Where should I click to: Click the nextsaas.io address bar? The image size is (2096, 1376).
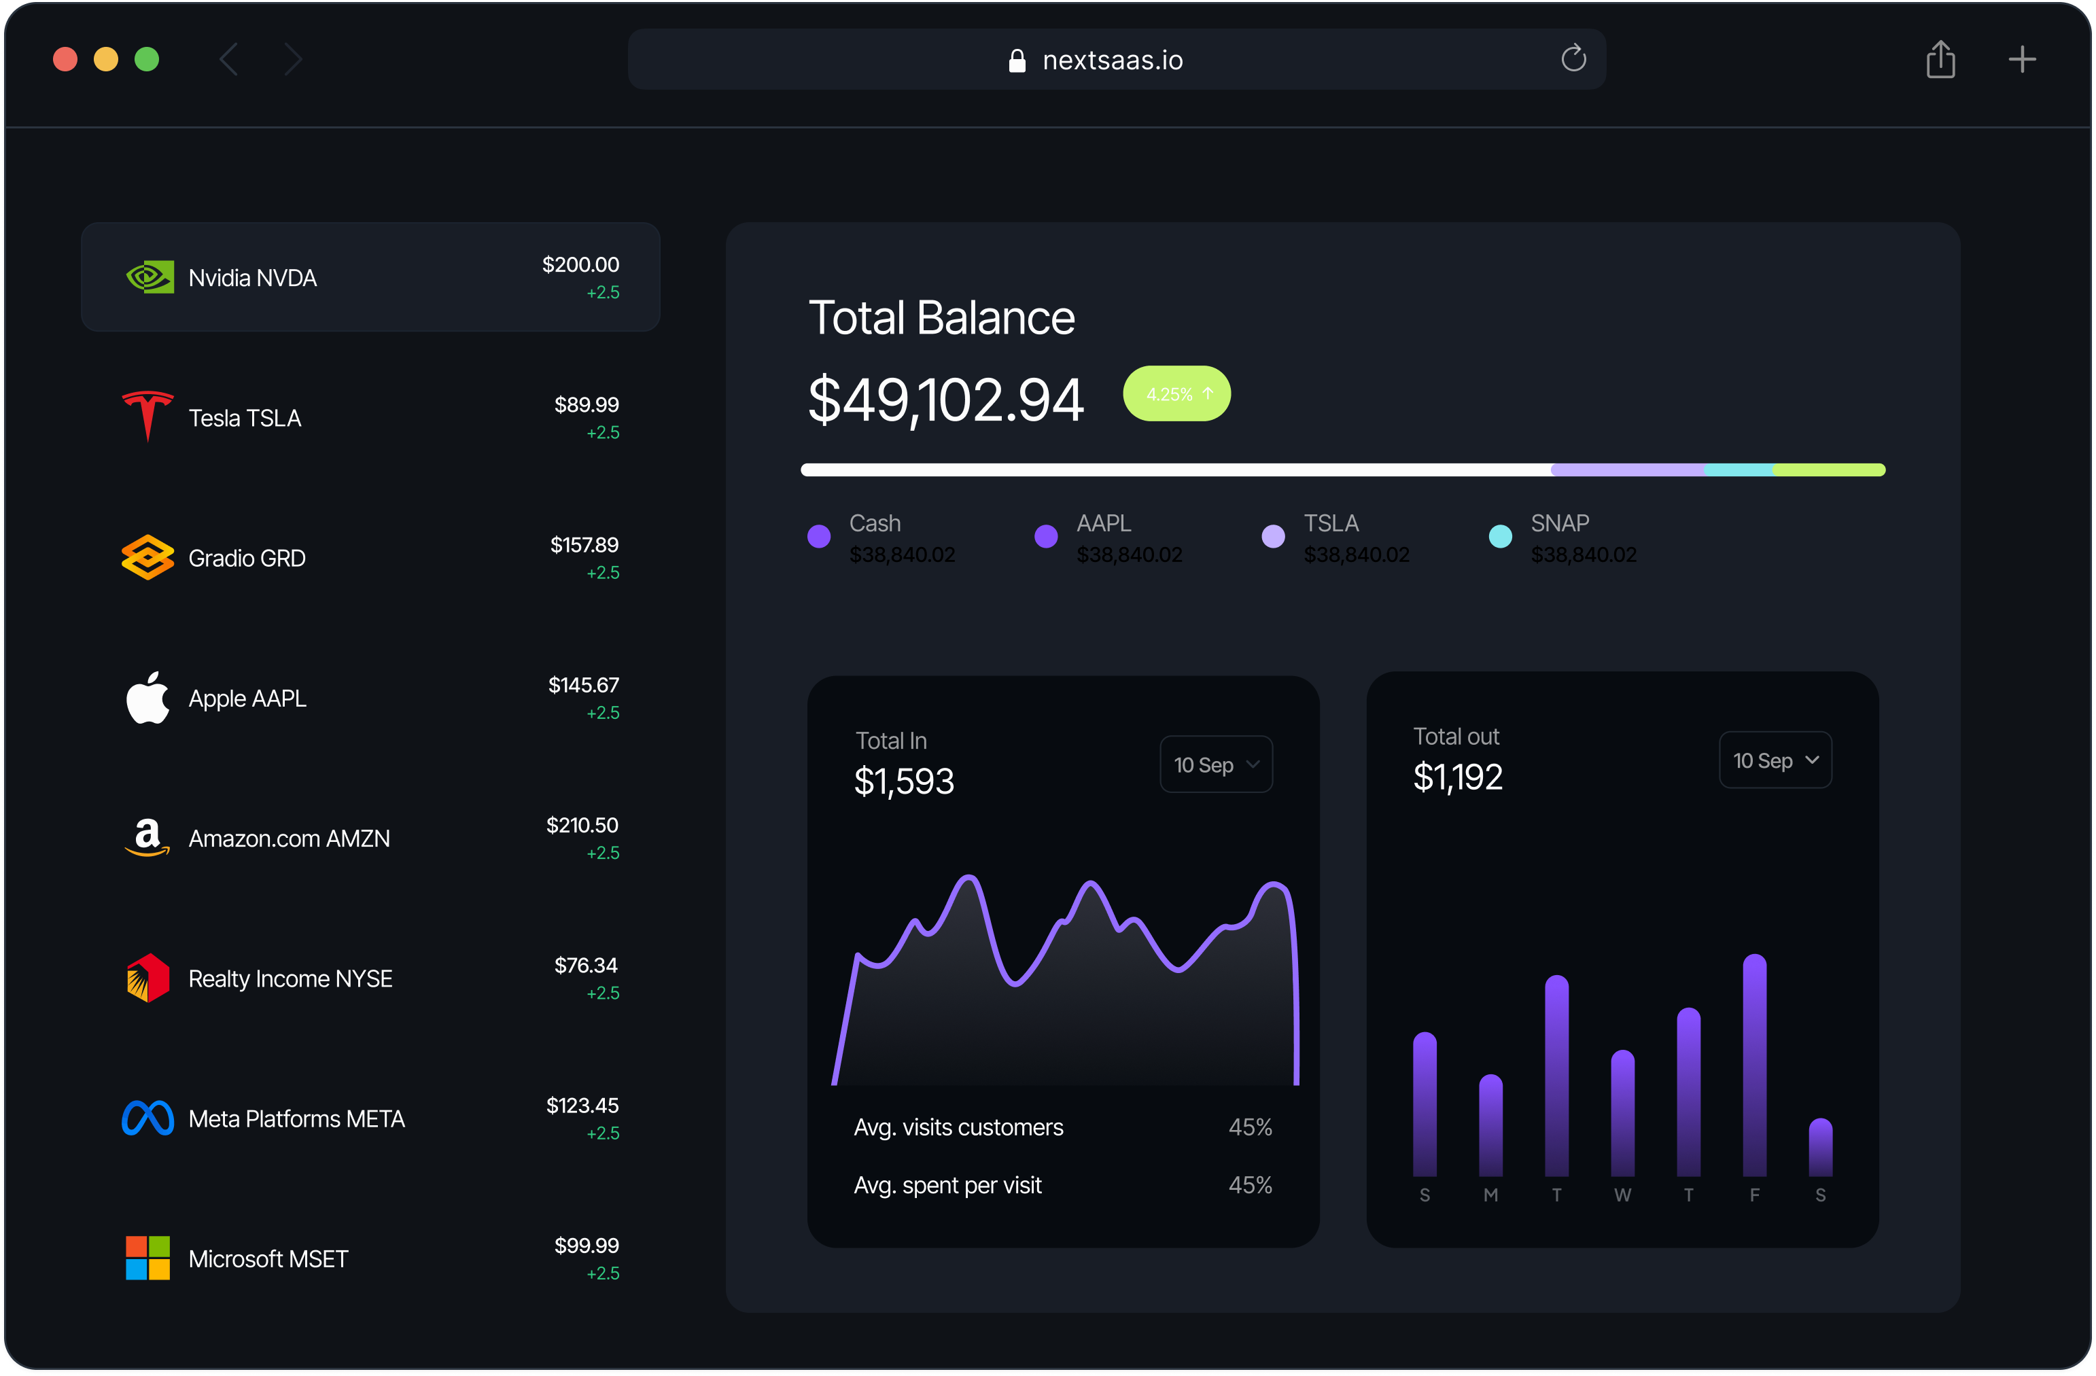(1113, 59)
